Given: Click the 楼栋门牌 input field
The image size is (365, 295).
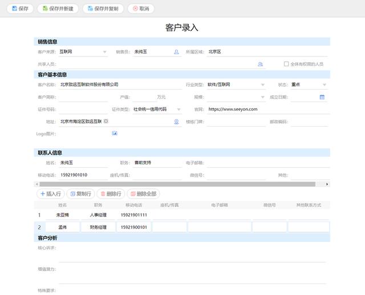Looking at the screenshot, I should click(x=236, y=122).
